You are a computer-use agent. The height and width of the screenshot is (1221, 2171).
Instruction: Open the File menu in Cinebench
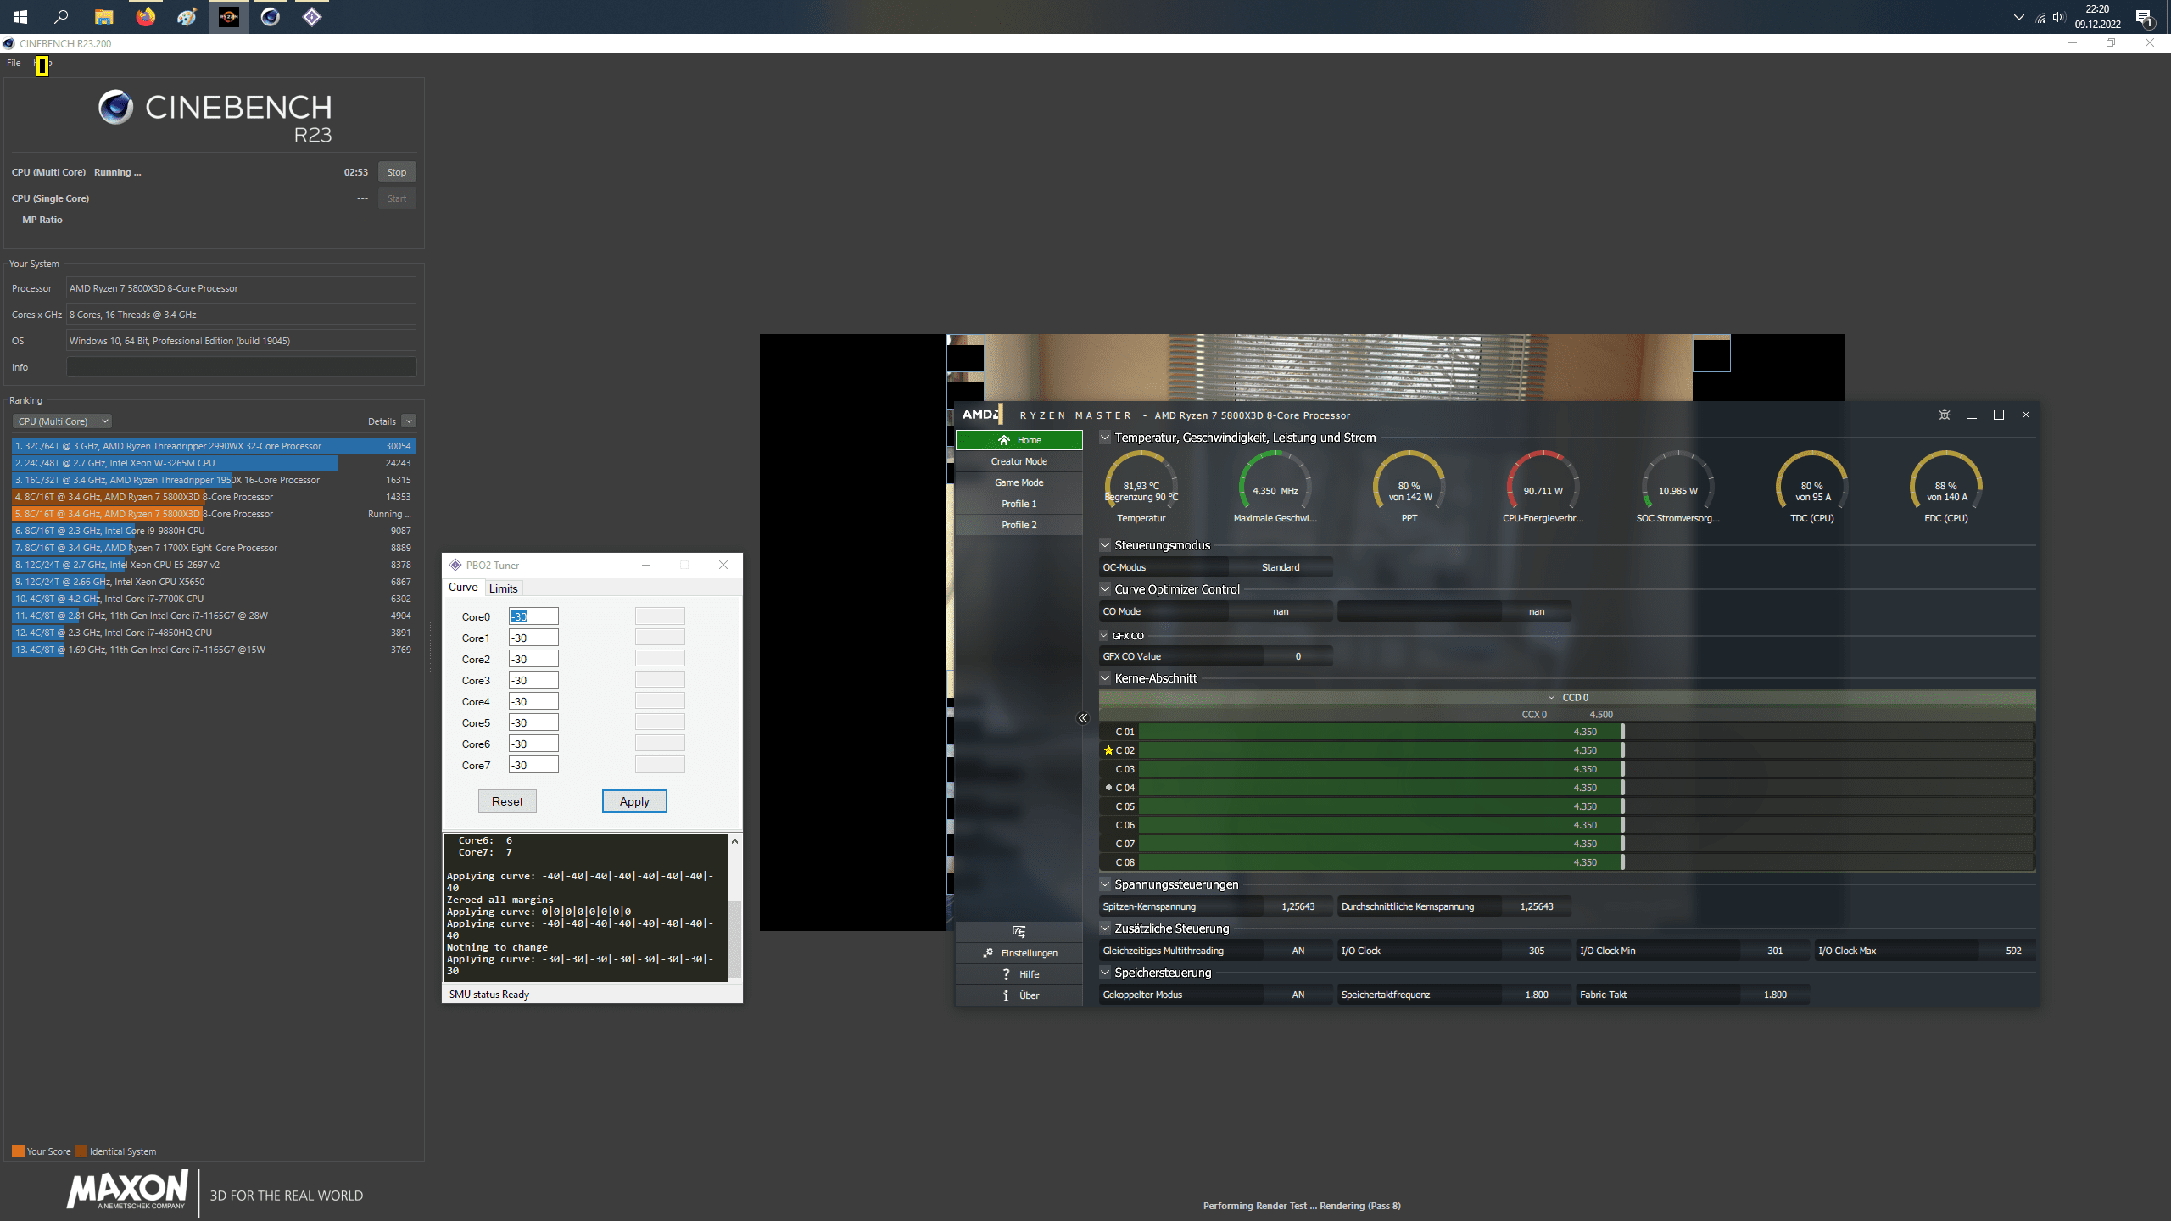coord(14,63)
